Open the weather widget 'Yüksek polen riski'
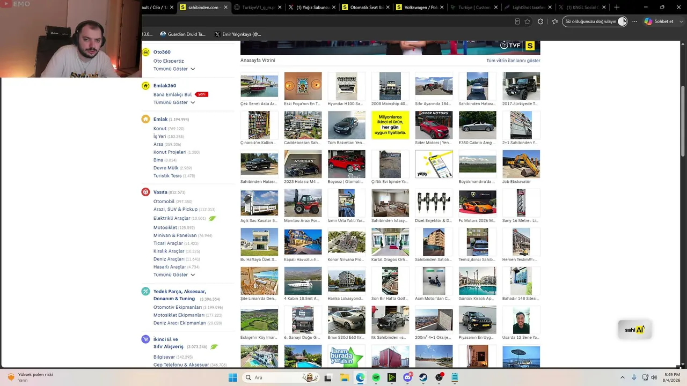The height and width of the screenshot is (386, 687). 31,377
